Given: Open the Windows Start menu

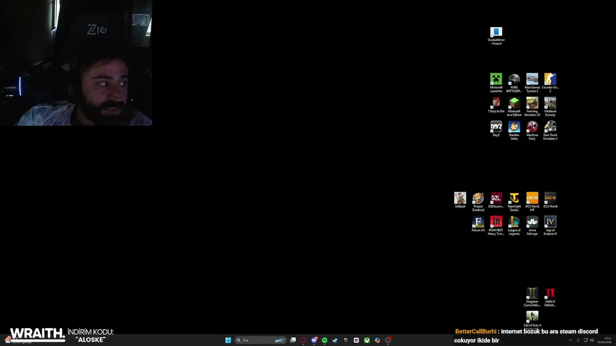Looking at the screenshot, I should tap(228, 340).
